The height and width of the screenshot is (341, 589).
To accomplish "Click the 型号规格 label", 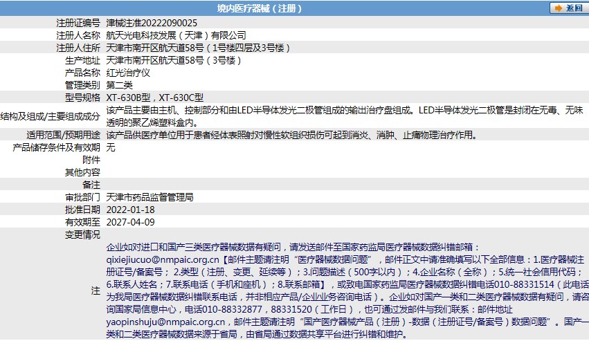I will (x=82, y=98).
